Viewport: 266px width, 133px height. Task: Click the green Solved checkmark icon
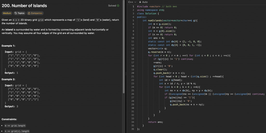[118, 6]
